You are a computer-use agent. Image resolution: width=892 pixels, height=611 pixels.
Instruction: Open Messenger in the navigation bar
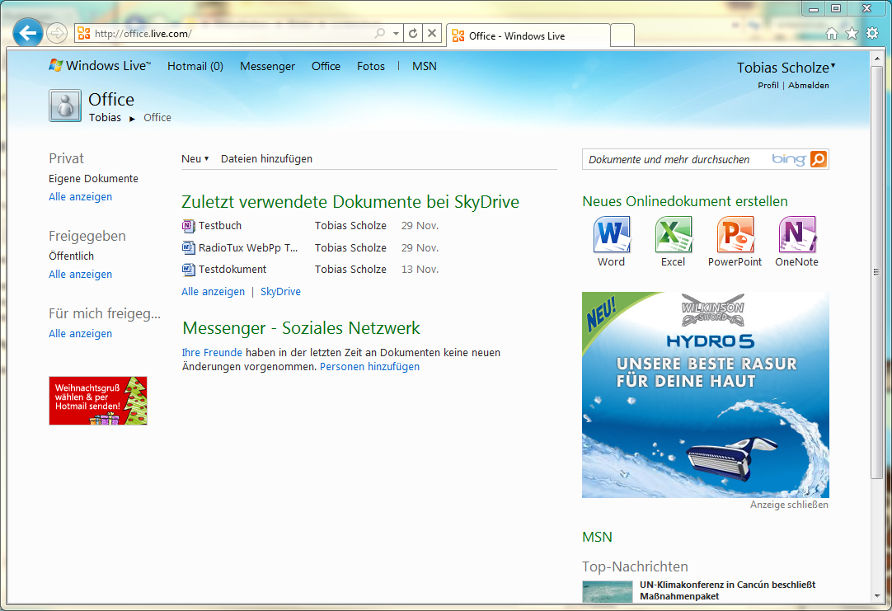(267, 66)
